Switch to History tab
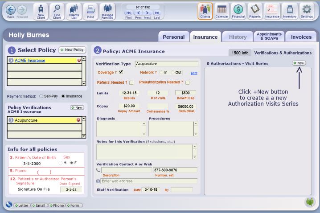Screen dimensions: 320x213 (x=238, y=37)
